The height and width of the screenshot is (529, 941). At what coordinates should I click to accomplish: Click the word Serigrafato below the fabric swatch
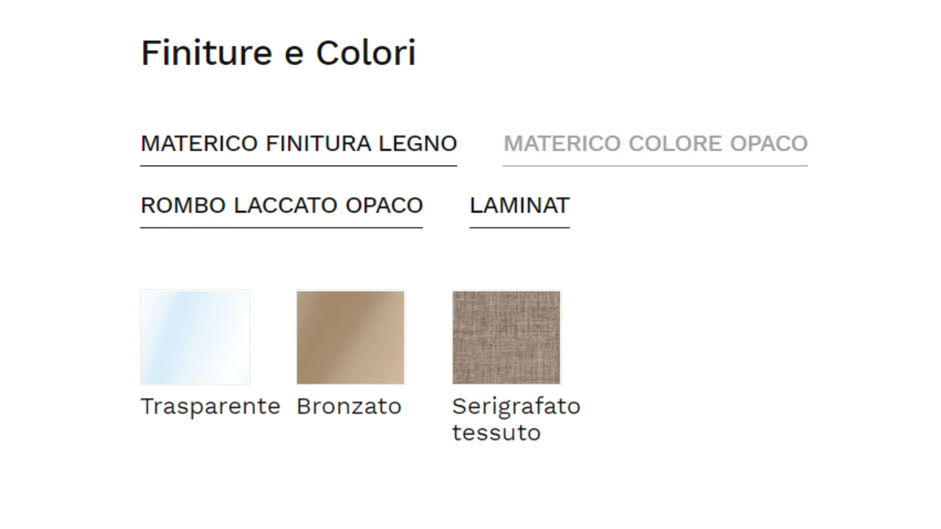point(516,406)
